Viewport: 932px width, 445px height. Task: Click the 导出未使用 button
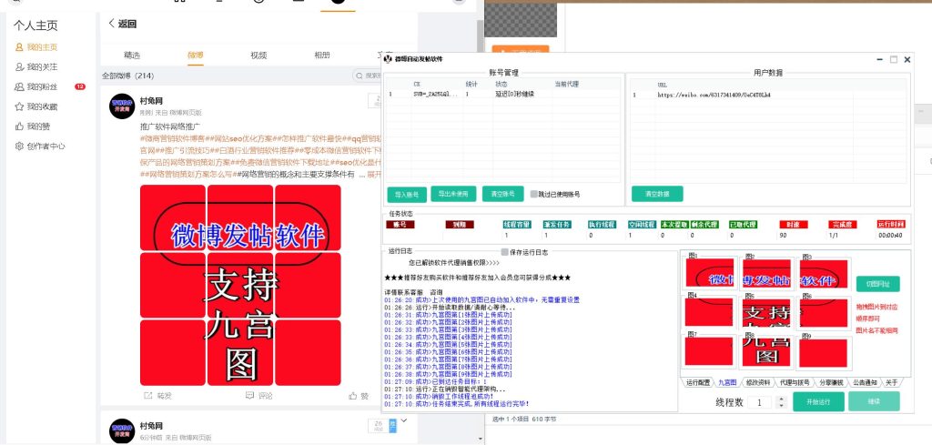point(453,194)
